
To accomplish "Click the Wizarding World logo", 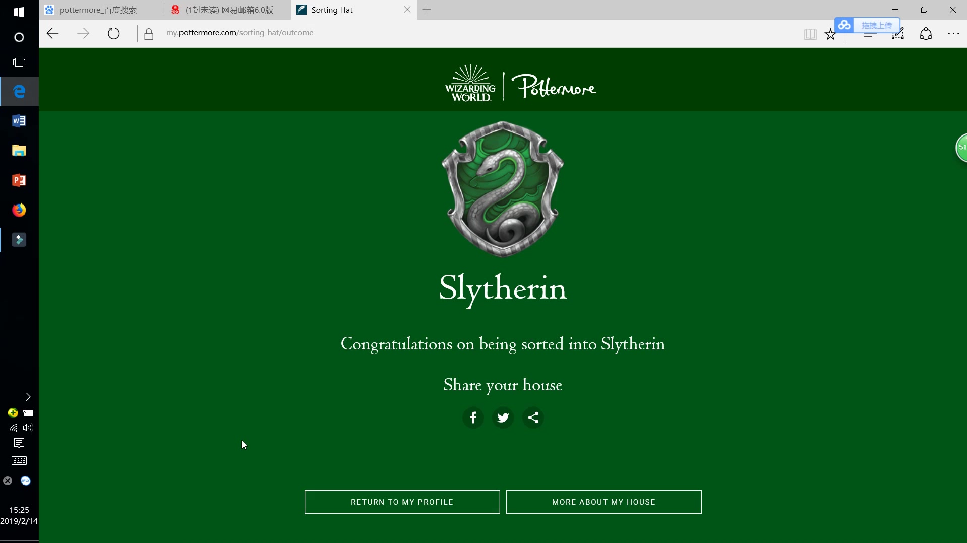I will [x=470, y=84].
